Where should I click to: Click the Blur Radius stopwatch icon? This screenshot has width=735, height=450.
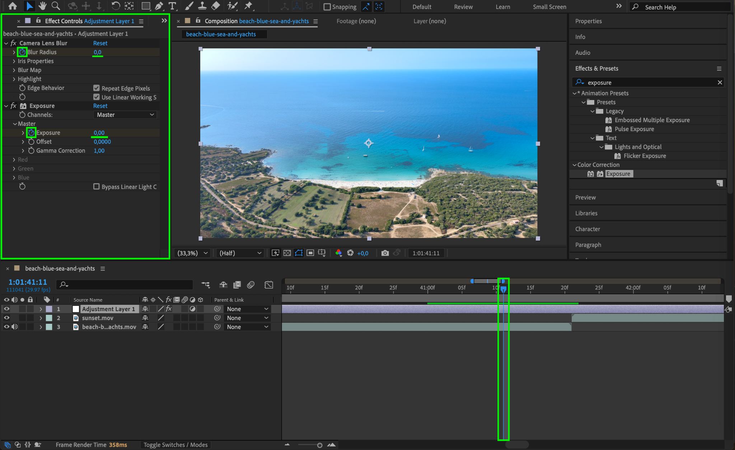point(22,52)
